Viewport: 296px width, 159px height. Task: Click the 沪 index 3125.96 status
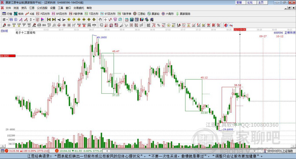27,151
